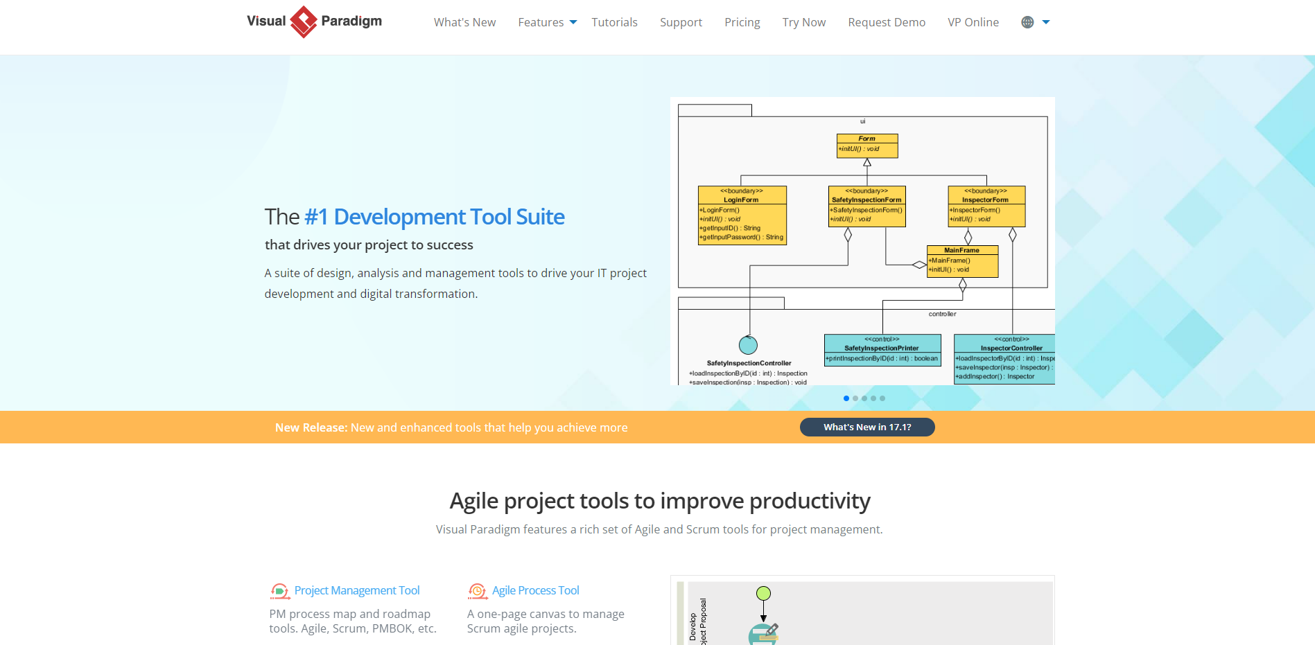Click the Project Management Tool icon
1315x645 pixels.
coord(279,591)
